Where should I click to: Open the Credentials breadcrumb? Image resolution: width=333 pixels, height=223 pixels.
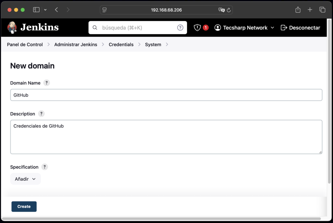121,45
